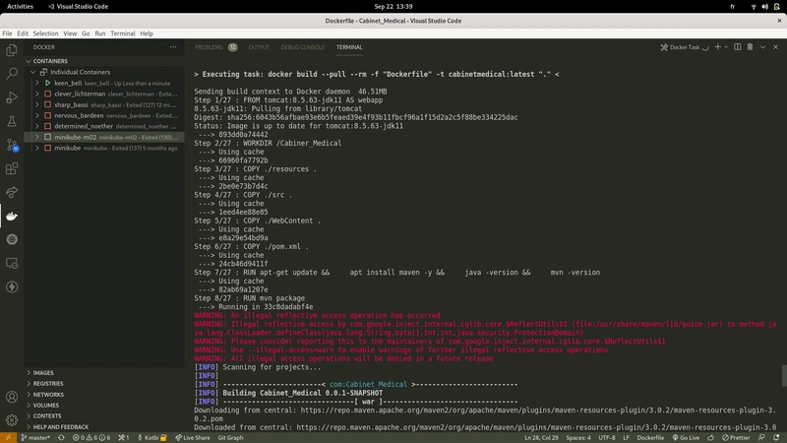787x443 pixels.
Task: Select the Docker whale icon
Action: (x=12, y=216)
